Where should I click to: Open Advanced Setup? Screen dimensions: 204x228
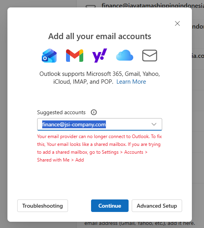pos(157,206)
